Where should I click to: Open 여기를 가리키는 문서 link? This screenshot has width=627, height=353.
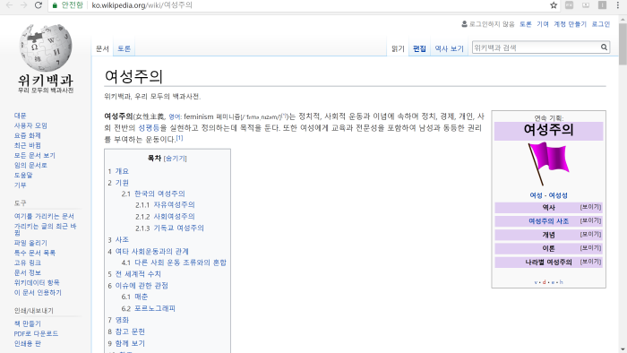(x=44, y=216)
